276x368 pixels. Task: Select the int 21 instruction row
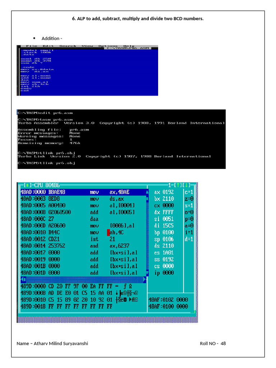coord(83,239)
